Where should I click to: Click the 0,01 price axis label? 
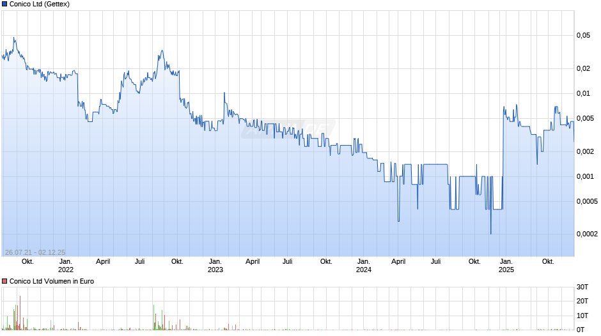click(x=583, y=93)
